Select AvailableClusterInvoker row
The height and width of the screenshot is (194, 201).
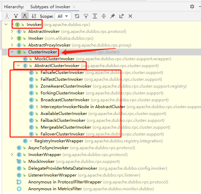pyautogui.click(x=101, y=114)
